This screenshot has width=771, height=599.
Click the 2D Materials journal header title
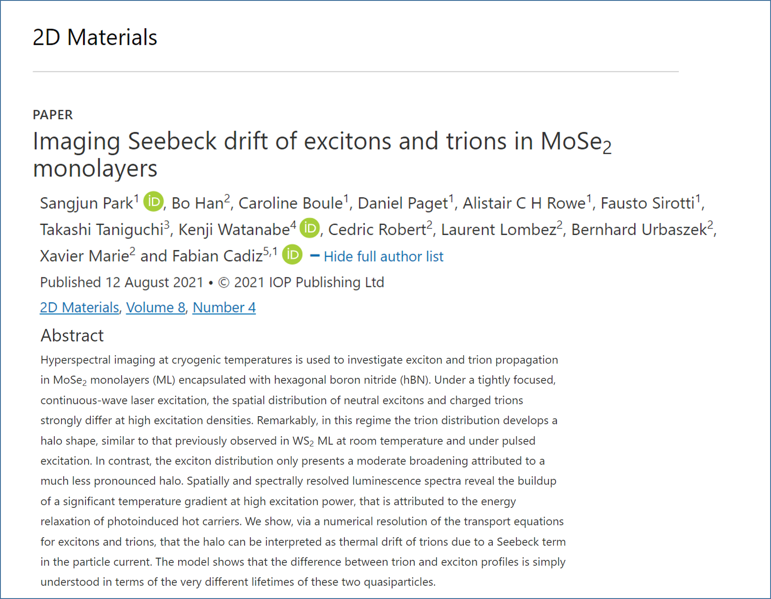click(x=95, y=37)
